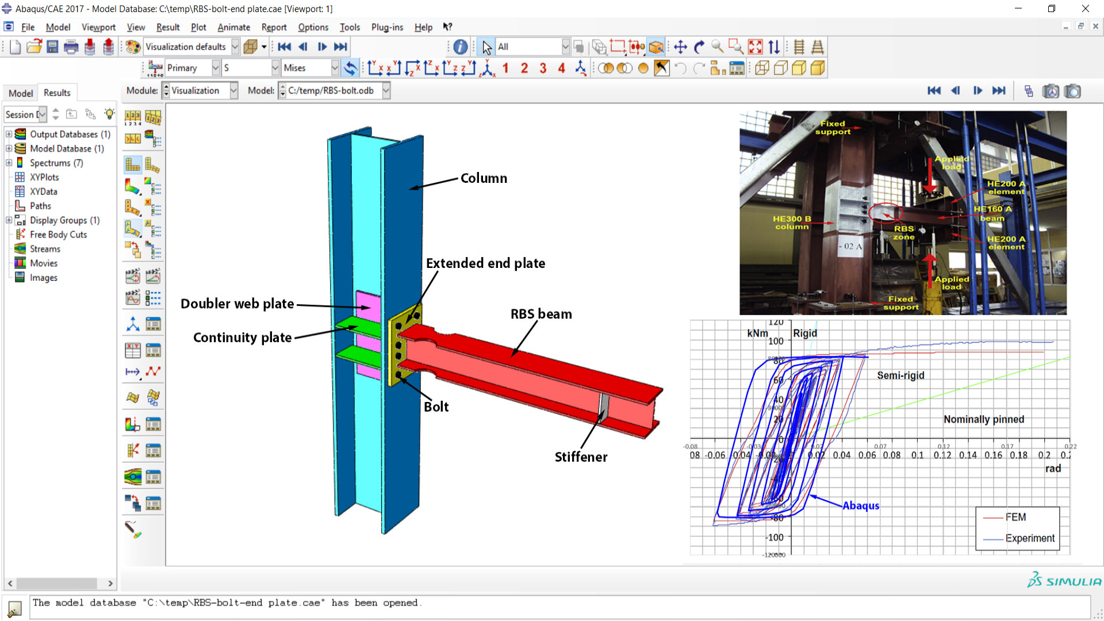
Task: Apply saved view number 3
Action: (543, 68)
